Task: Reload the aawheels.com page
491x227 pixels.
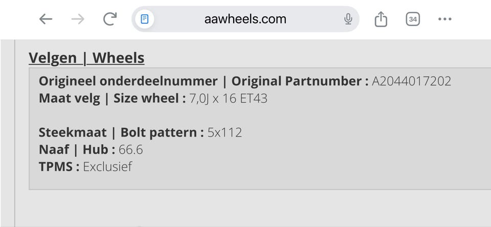Action: pyautogui.click(x=109, y=19)
